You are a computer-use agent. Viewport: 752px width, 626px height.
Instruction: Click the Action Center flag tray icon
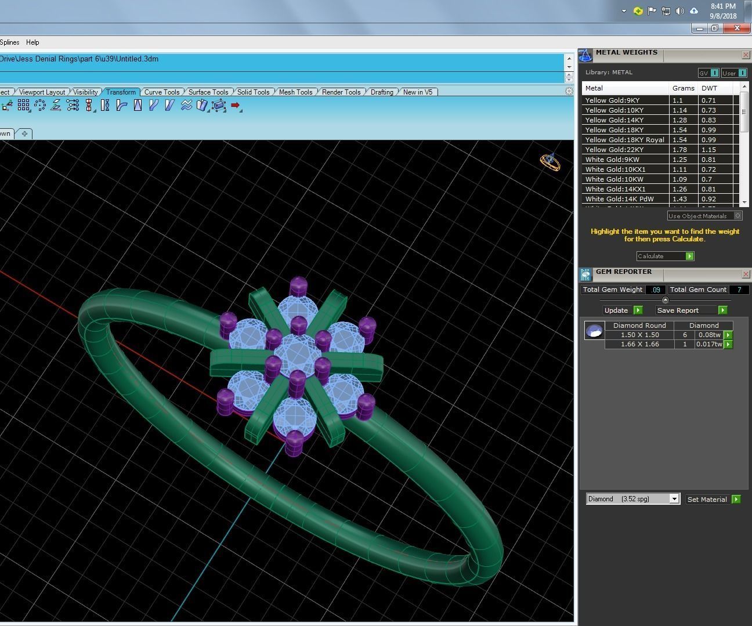point(652,10)
